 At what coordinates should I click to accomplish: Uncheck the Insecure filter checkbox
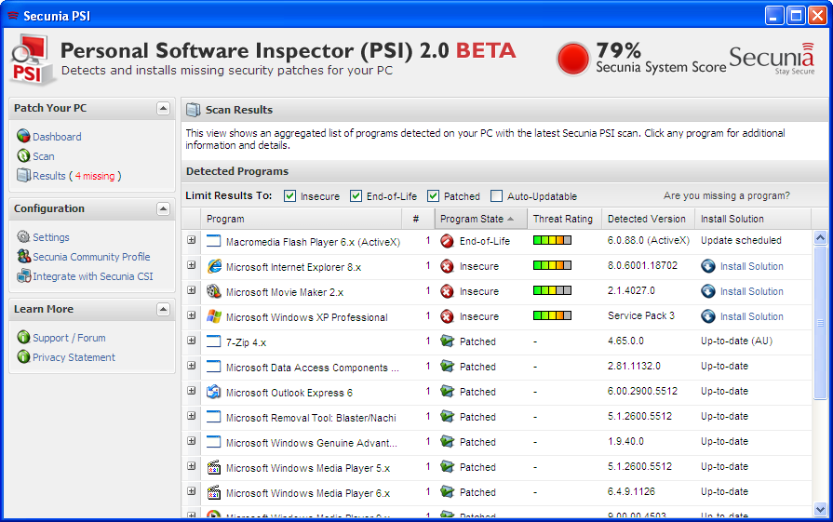(290, 196)
